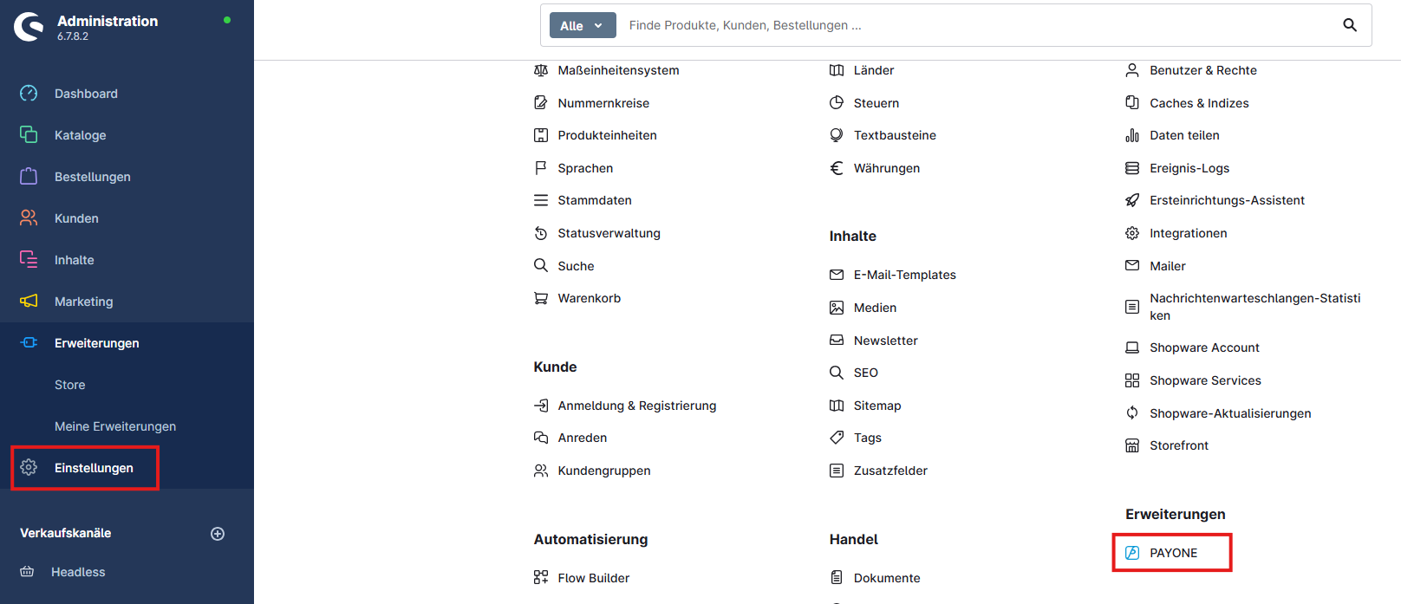Viewport: 1401px width, 604px height.
Task: Click the Währungen euro icon
Action: pos(837,168)
